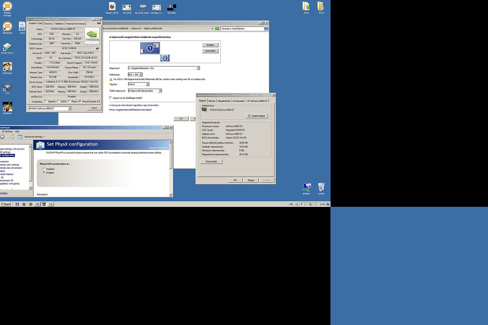Click the green refresh icon in address bar

coord(217,28)
